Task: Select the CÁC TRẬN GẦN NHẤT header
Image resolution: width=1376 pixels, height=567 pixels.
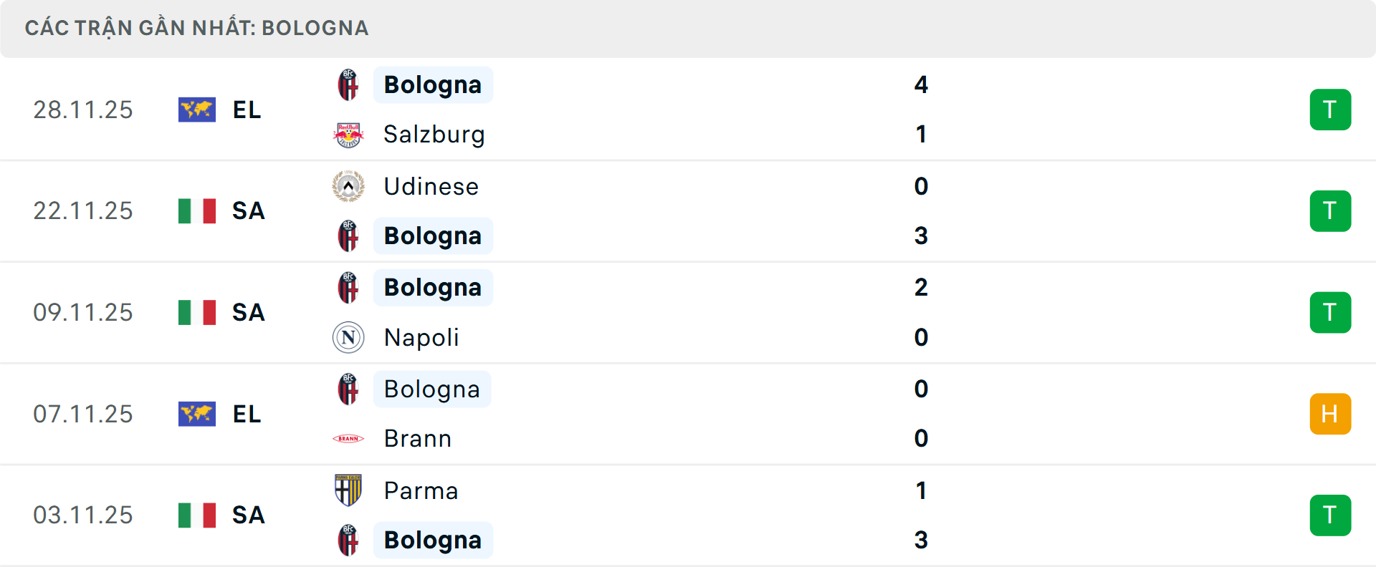Action: click(x=197, y=28)
